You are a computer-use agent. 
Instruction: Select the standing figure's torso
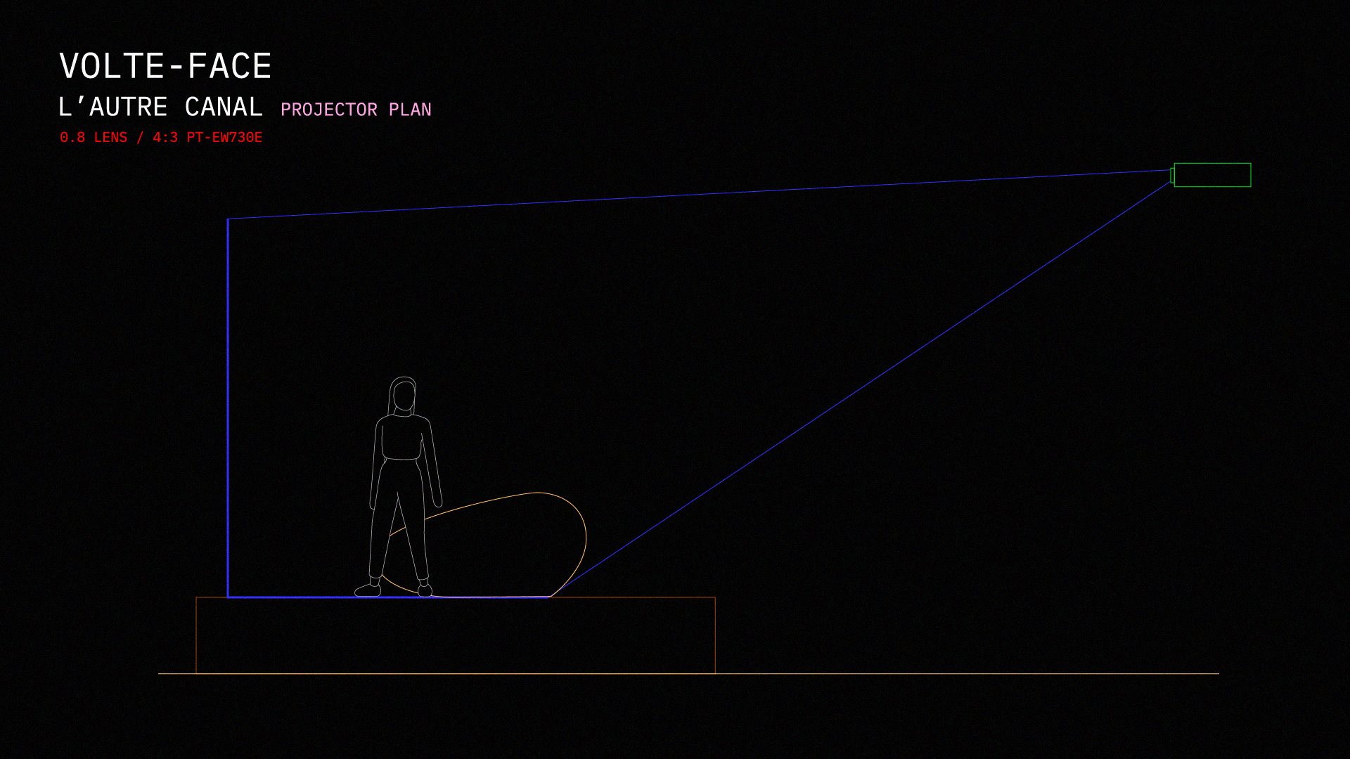tap(402, 439)
